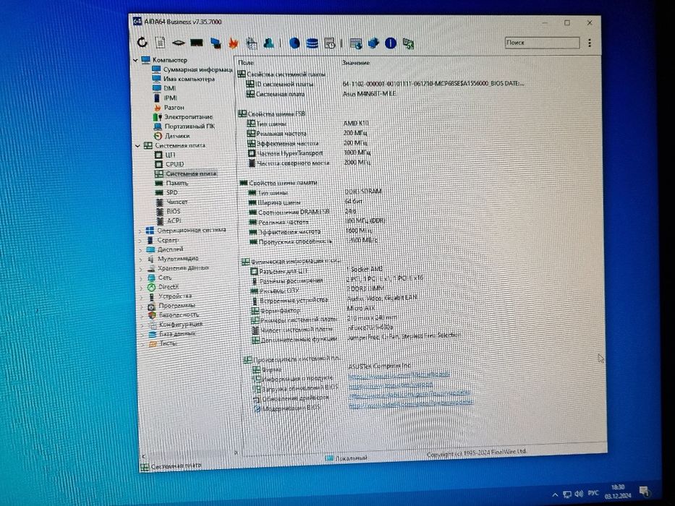Select Электропитание in the tree

click(x=189, y=116)
